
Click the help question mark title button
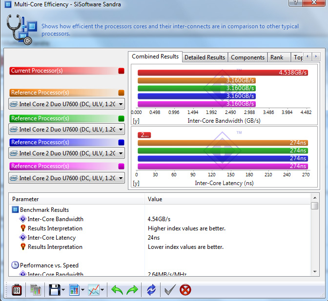(x=296, y=3)
